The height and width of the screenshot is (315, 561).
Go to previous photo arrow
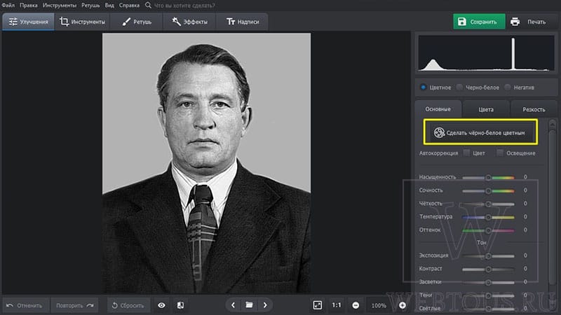234,305
